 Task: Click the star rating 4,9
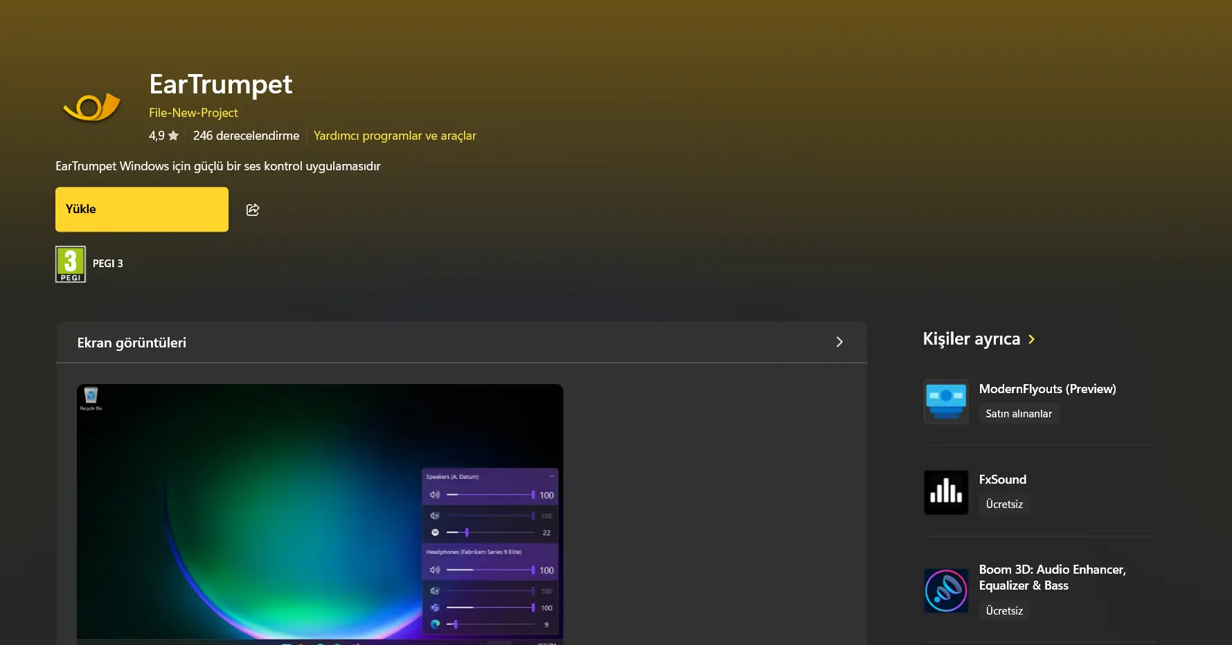[164, 136]
